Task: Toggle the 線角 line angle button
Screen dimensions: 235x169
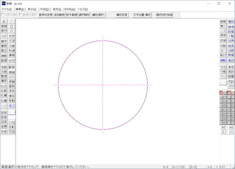Action: pyautogui.click(x=231, y=27)
